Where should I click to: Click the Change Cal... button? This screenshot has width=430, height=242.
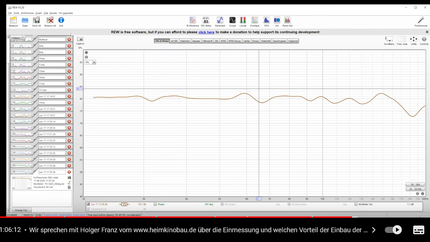click(x=21, y=210)
